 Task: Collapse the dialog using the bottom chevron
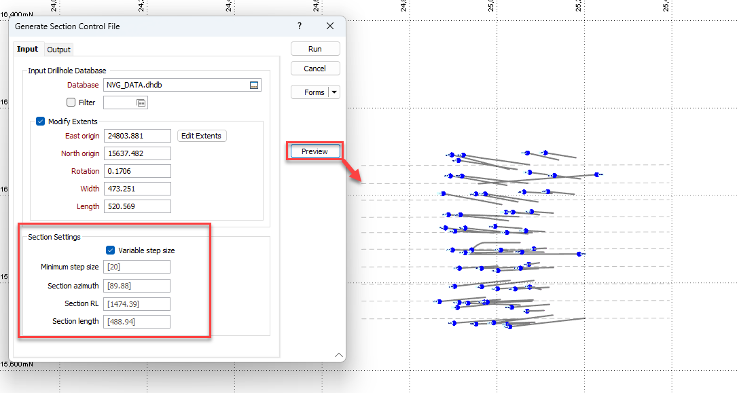click(338, 355)
